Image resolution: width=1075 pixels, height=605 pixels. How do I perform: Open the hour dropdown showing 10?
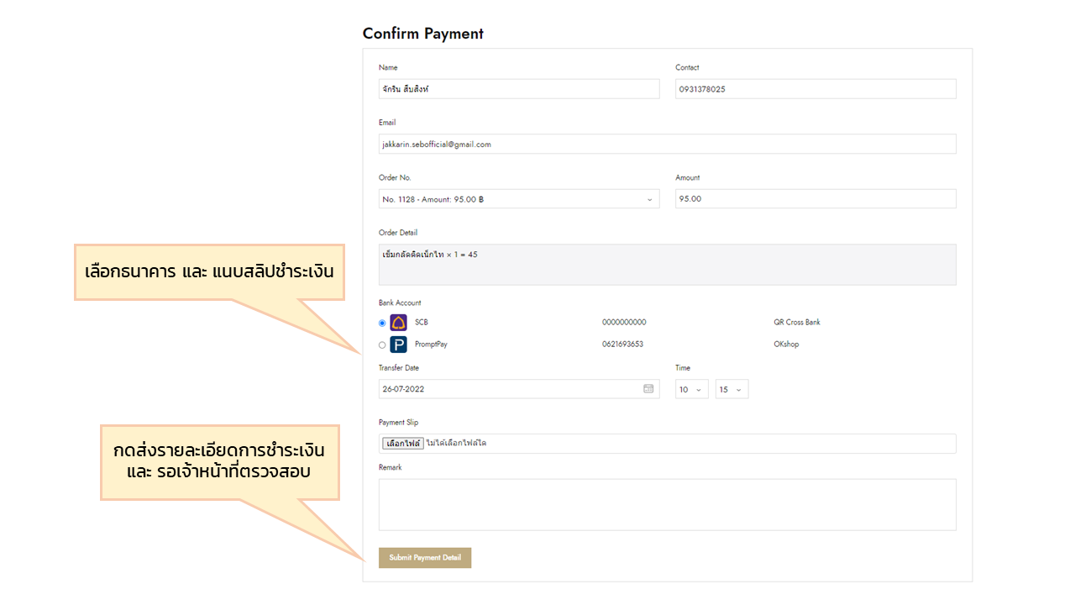coord(691,390)
